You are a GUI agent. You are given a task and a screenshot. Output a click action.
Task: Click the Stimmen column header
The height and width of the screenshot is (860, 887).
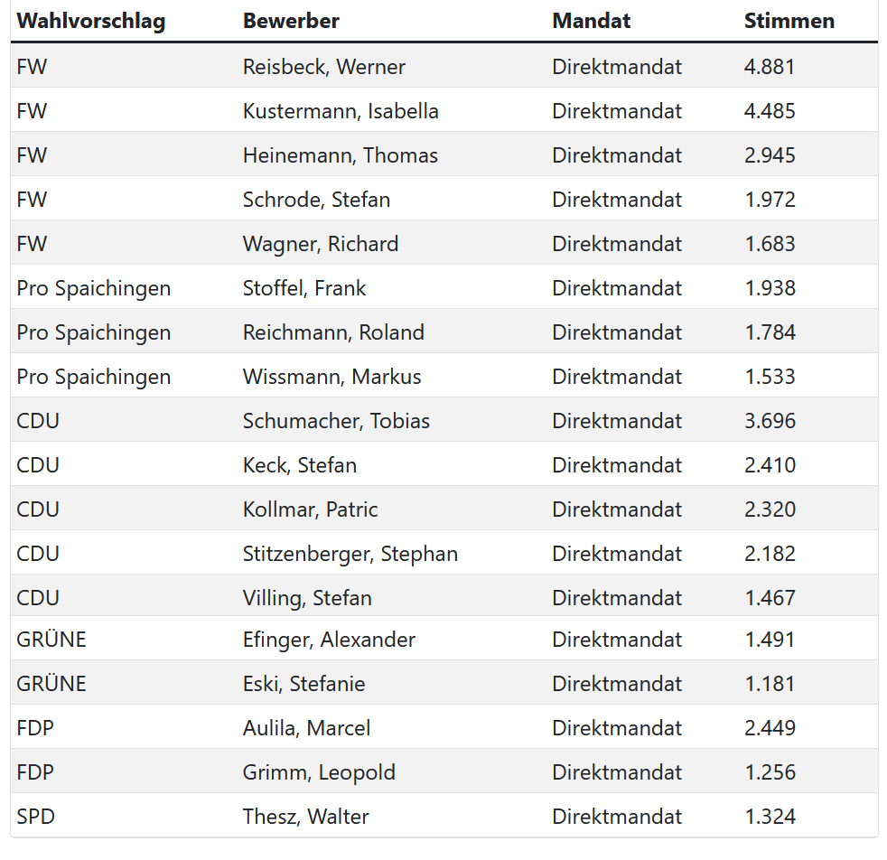(x=789, y=21)
